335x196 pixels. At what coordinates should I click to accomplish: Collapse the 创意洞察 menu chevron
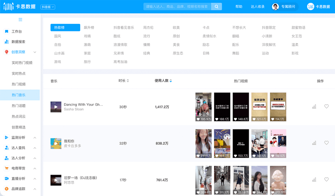35,52
